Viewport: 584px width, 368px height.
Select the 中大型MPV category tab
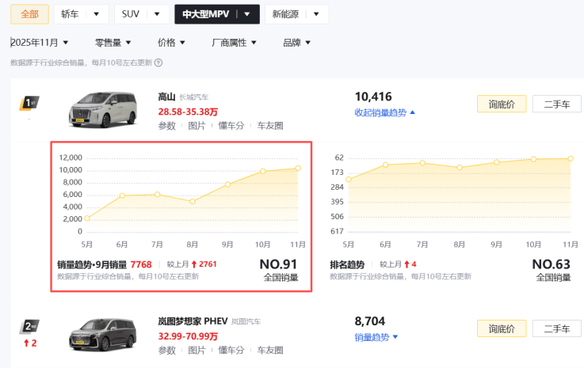[205, 14]
